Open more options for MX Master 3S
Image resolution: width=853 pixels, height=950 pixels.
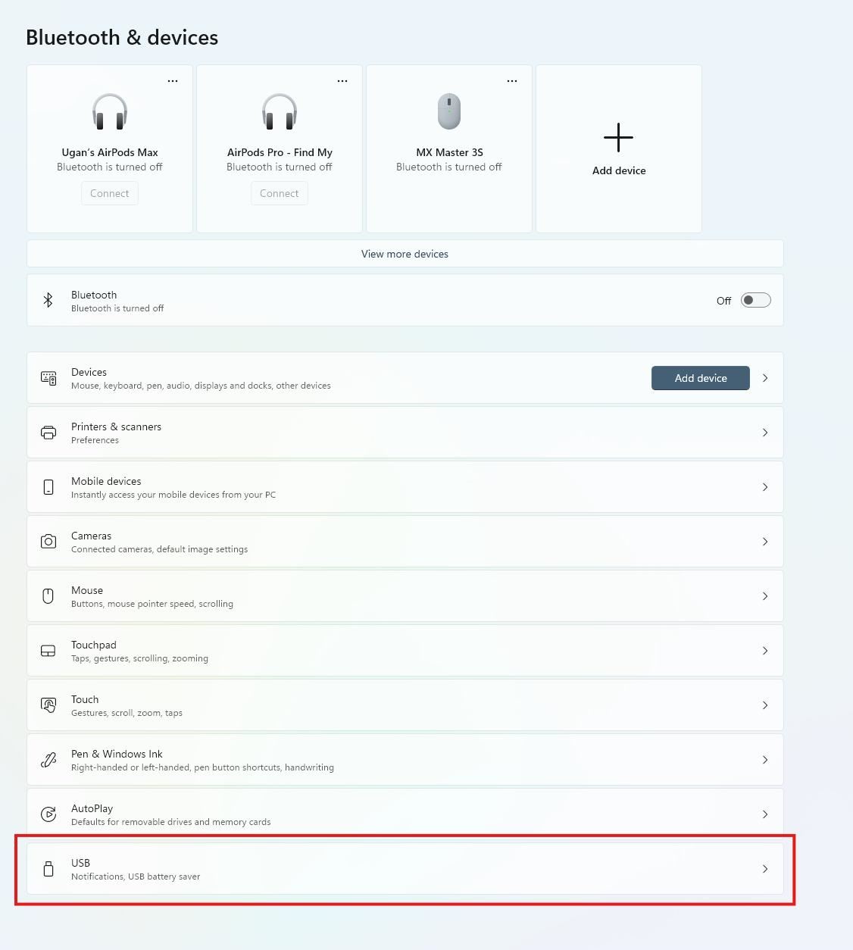coord(512,80)
